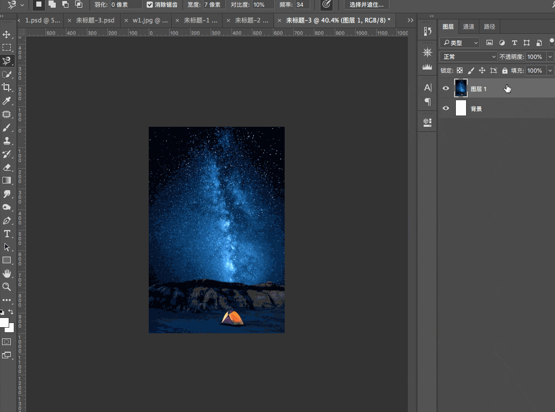The height and width of the screenshot is (412, 555).
Task: Select the Sponge tool
Action: coord(6,207)
